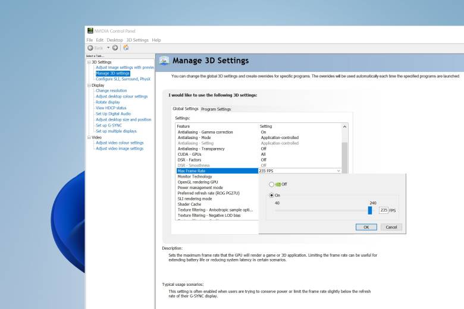Select the Off radio button

(x=271, y=184)
